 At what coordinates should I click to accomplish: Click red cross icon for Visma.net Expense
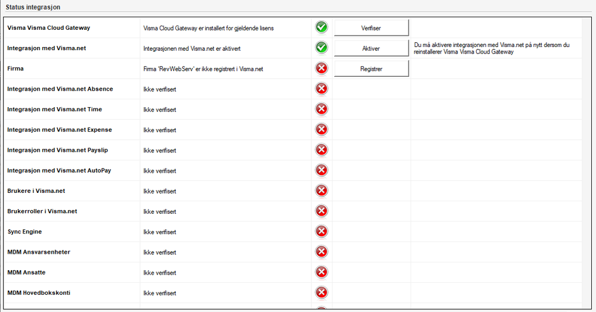(322, 129)
